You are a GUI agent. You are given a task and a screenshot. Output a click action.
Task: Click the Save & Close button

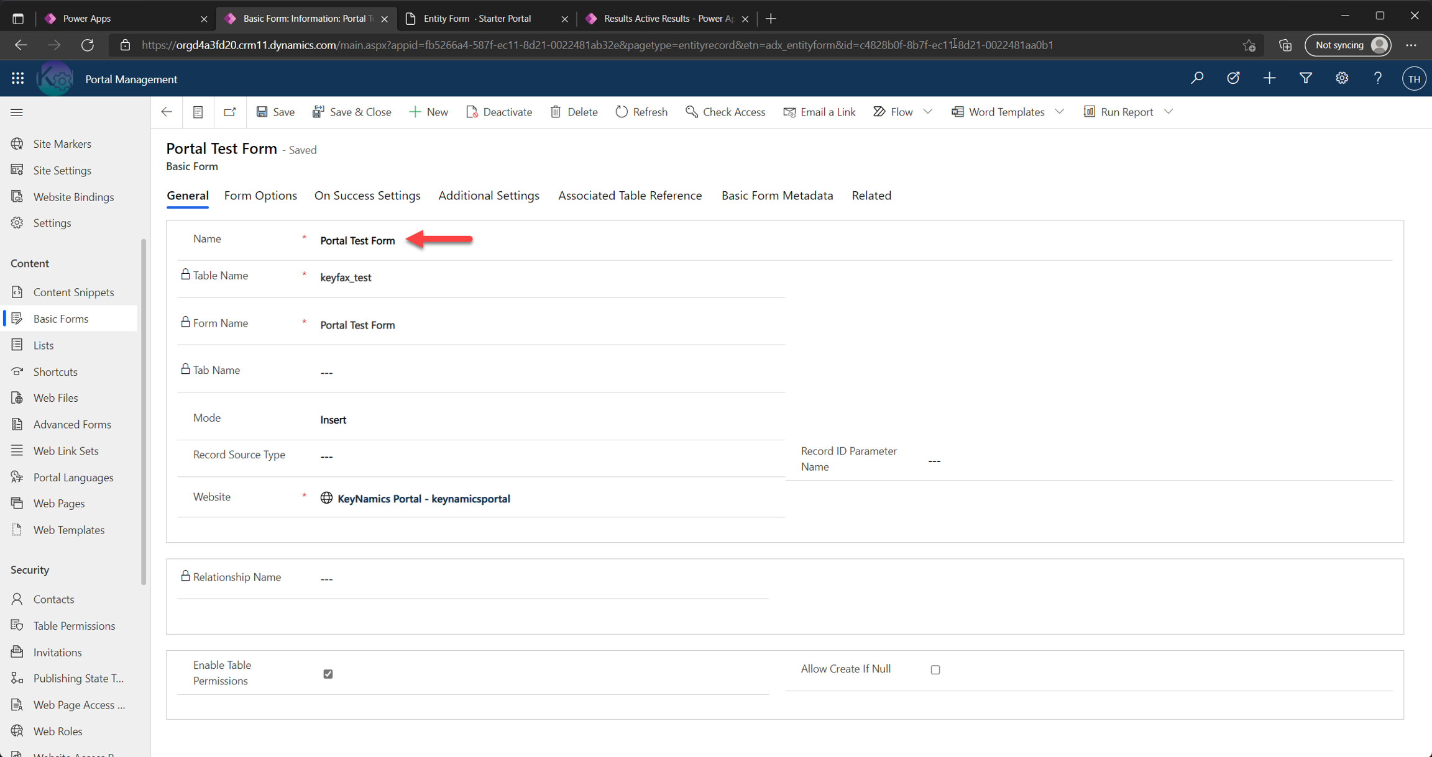352,112
